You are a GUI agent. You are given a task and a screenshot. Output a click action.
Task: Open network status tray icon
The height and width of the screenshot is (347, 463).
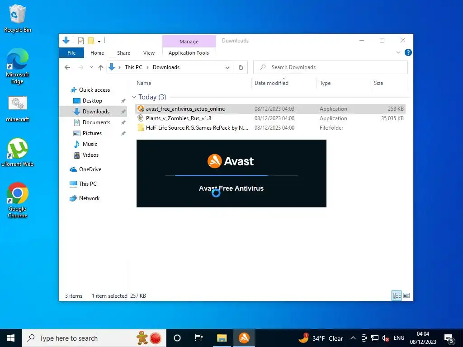(x=375, y=338)
